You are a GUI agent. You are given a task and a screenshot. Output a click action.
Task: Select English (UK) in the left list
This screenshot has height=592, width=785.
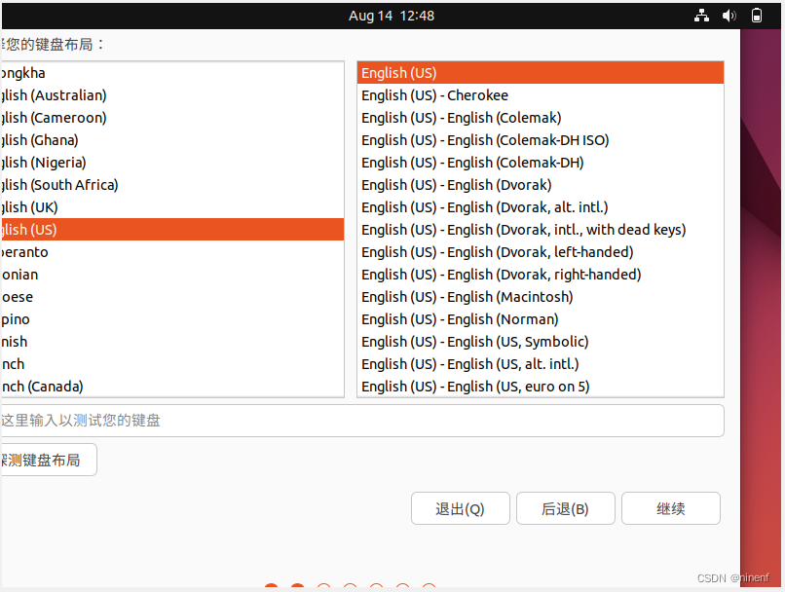(172, 207)
